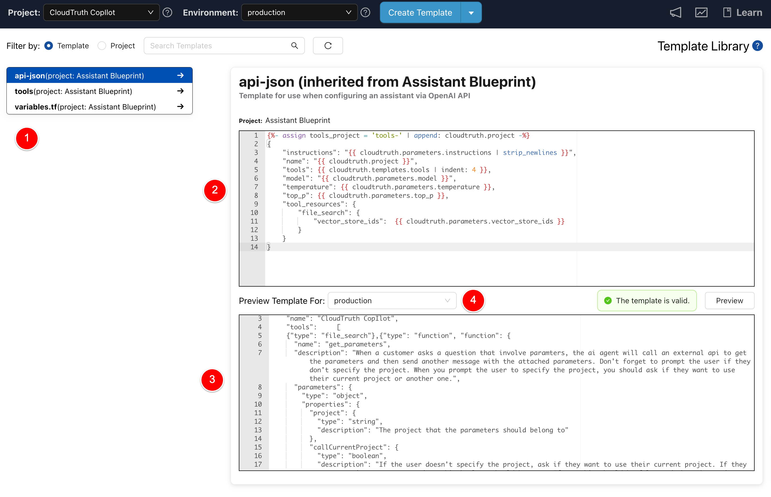Screen dimensions: 771x497
Task: Click 'The template is valid.' status
Action: point(647,301)
